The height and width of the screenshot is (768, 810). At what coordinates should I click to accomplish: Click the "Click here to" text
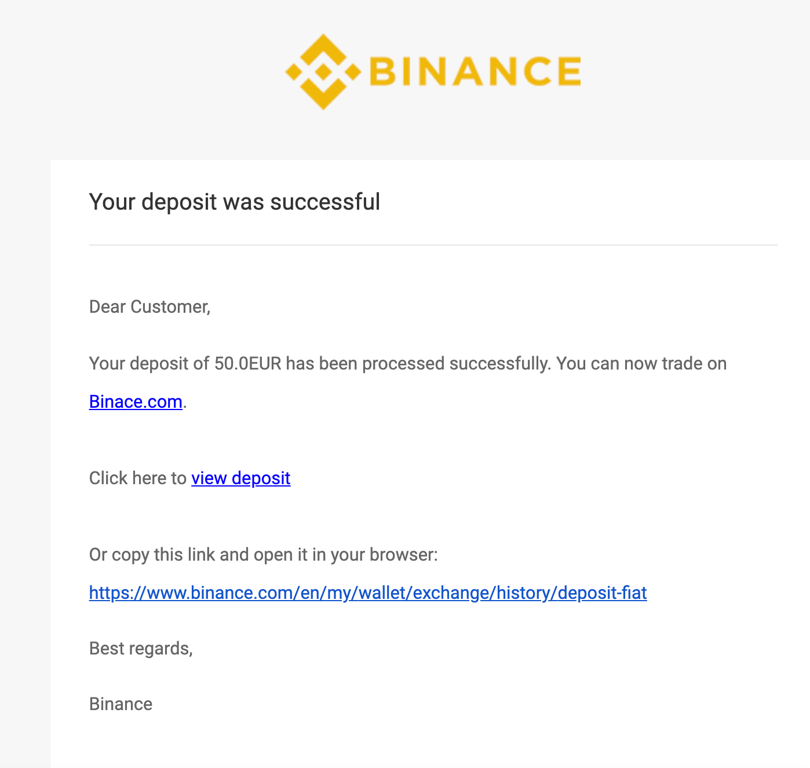138,478
